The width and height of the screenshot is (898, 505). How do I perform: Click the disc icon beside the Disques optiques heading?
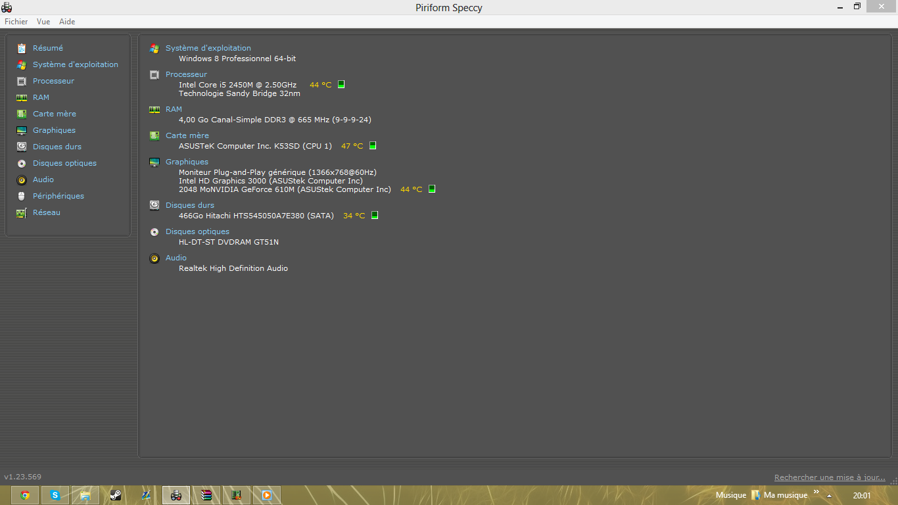click(154, 232)
